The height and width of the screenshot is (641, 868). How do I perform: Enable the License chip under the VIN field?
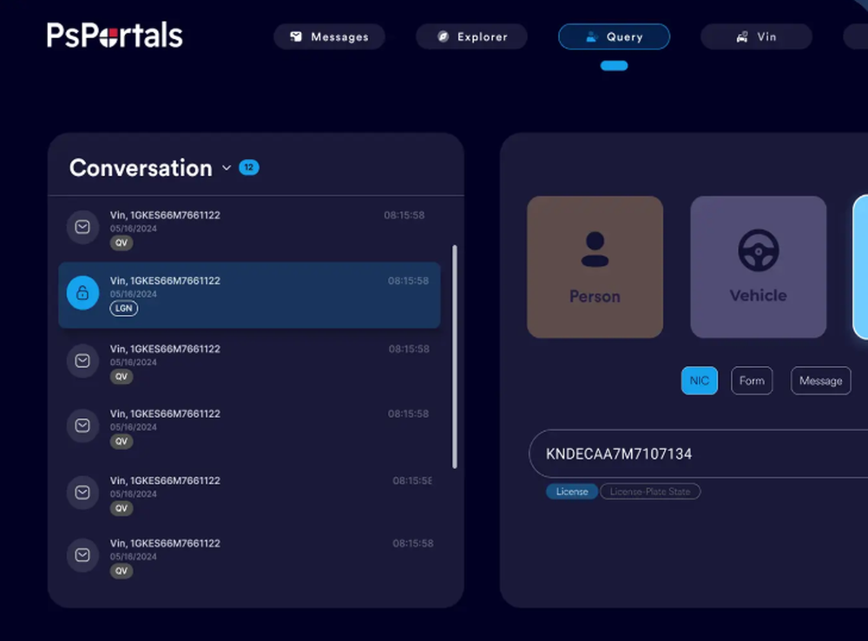[571, 491]
